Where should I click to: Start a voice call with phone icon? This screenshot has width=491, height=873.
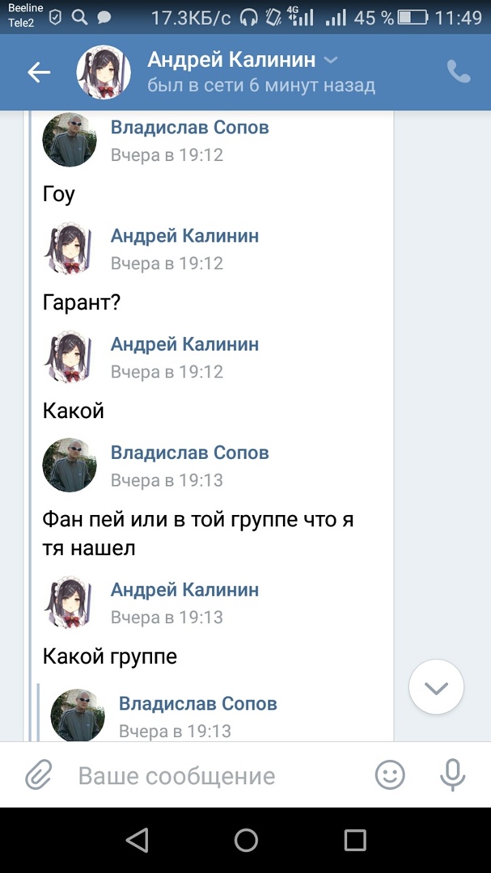point(459,73)
